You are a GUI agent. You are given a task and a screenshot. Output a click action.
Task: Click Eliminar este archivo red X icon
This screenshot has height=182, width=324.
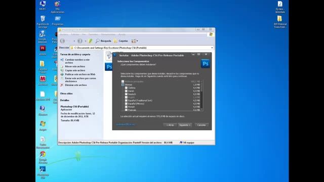62,85
